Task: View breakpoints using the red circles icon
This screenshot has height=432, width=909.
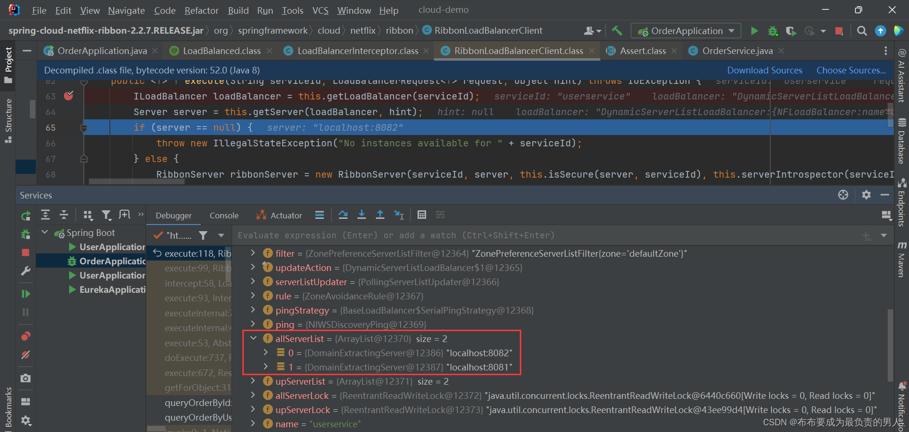Action: click(26, 336)
